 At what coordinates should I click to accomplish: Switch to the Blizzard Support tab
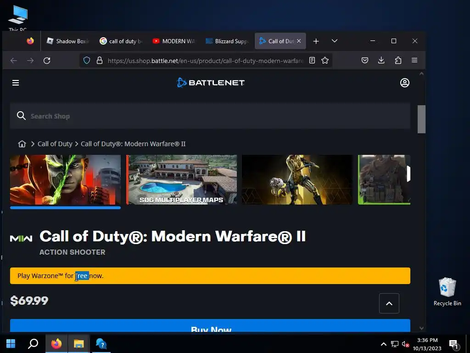227,41
